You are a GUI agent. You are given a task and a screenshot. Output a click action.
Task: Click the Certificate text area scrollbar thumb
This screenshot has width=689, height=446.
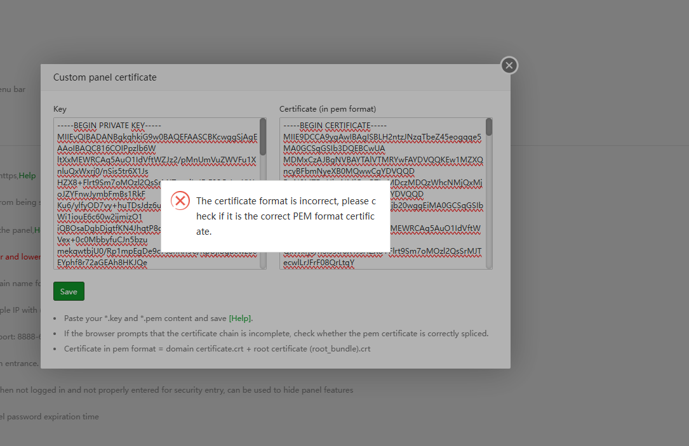(x=488, y=128)
